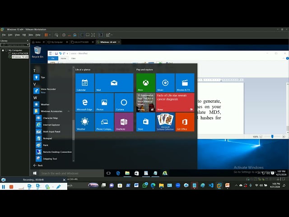Screen dimensions: 289x217
Task: Open Character Map
Action: click(x=53, y=118)
